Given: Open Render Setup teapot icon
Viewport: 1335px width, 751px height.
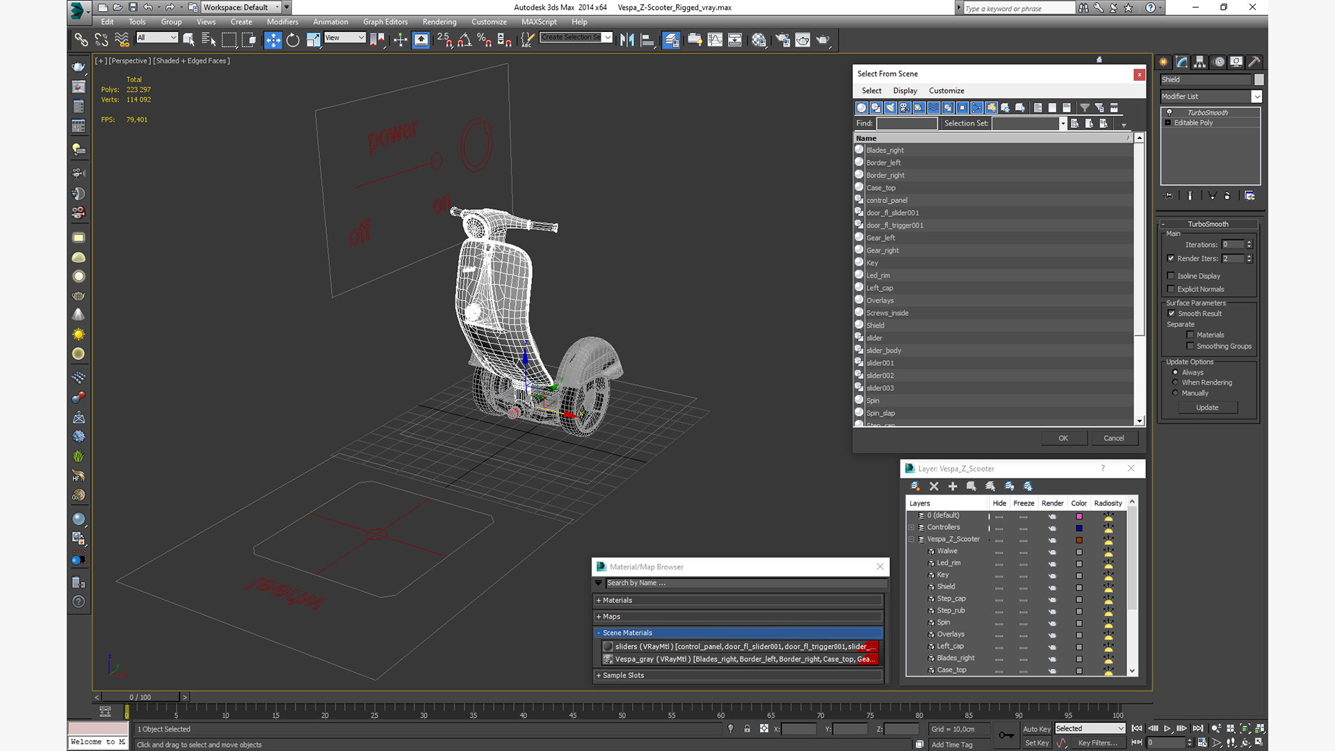Looking at the screenshot, I should coord(782,40).
